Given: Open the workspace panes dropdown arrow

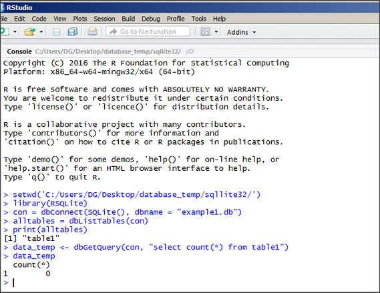Looking at the screenshot, I should (216, 32).
